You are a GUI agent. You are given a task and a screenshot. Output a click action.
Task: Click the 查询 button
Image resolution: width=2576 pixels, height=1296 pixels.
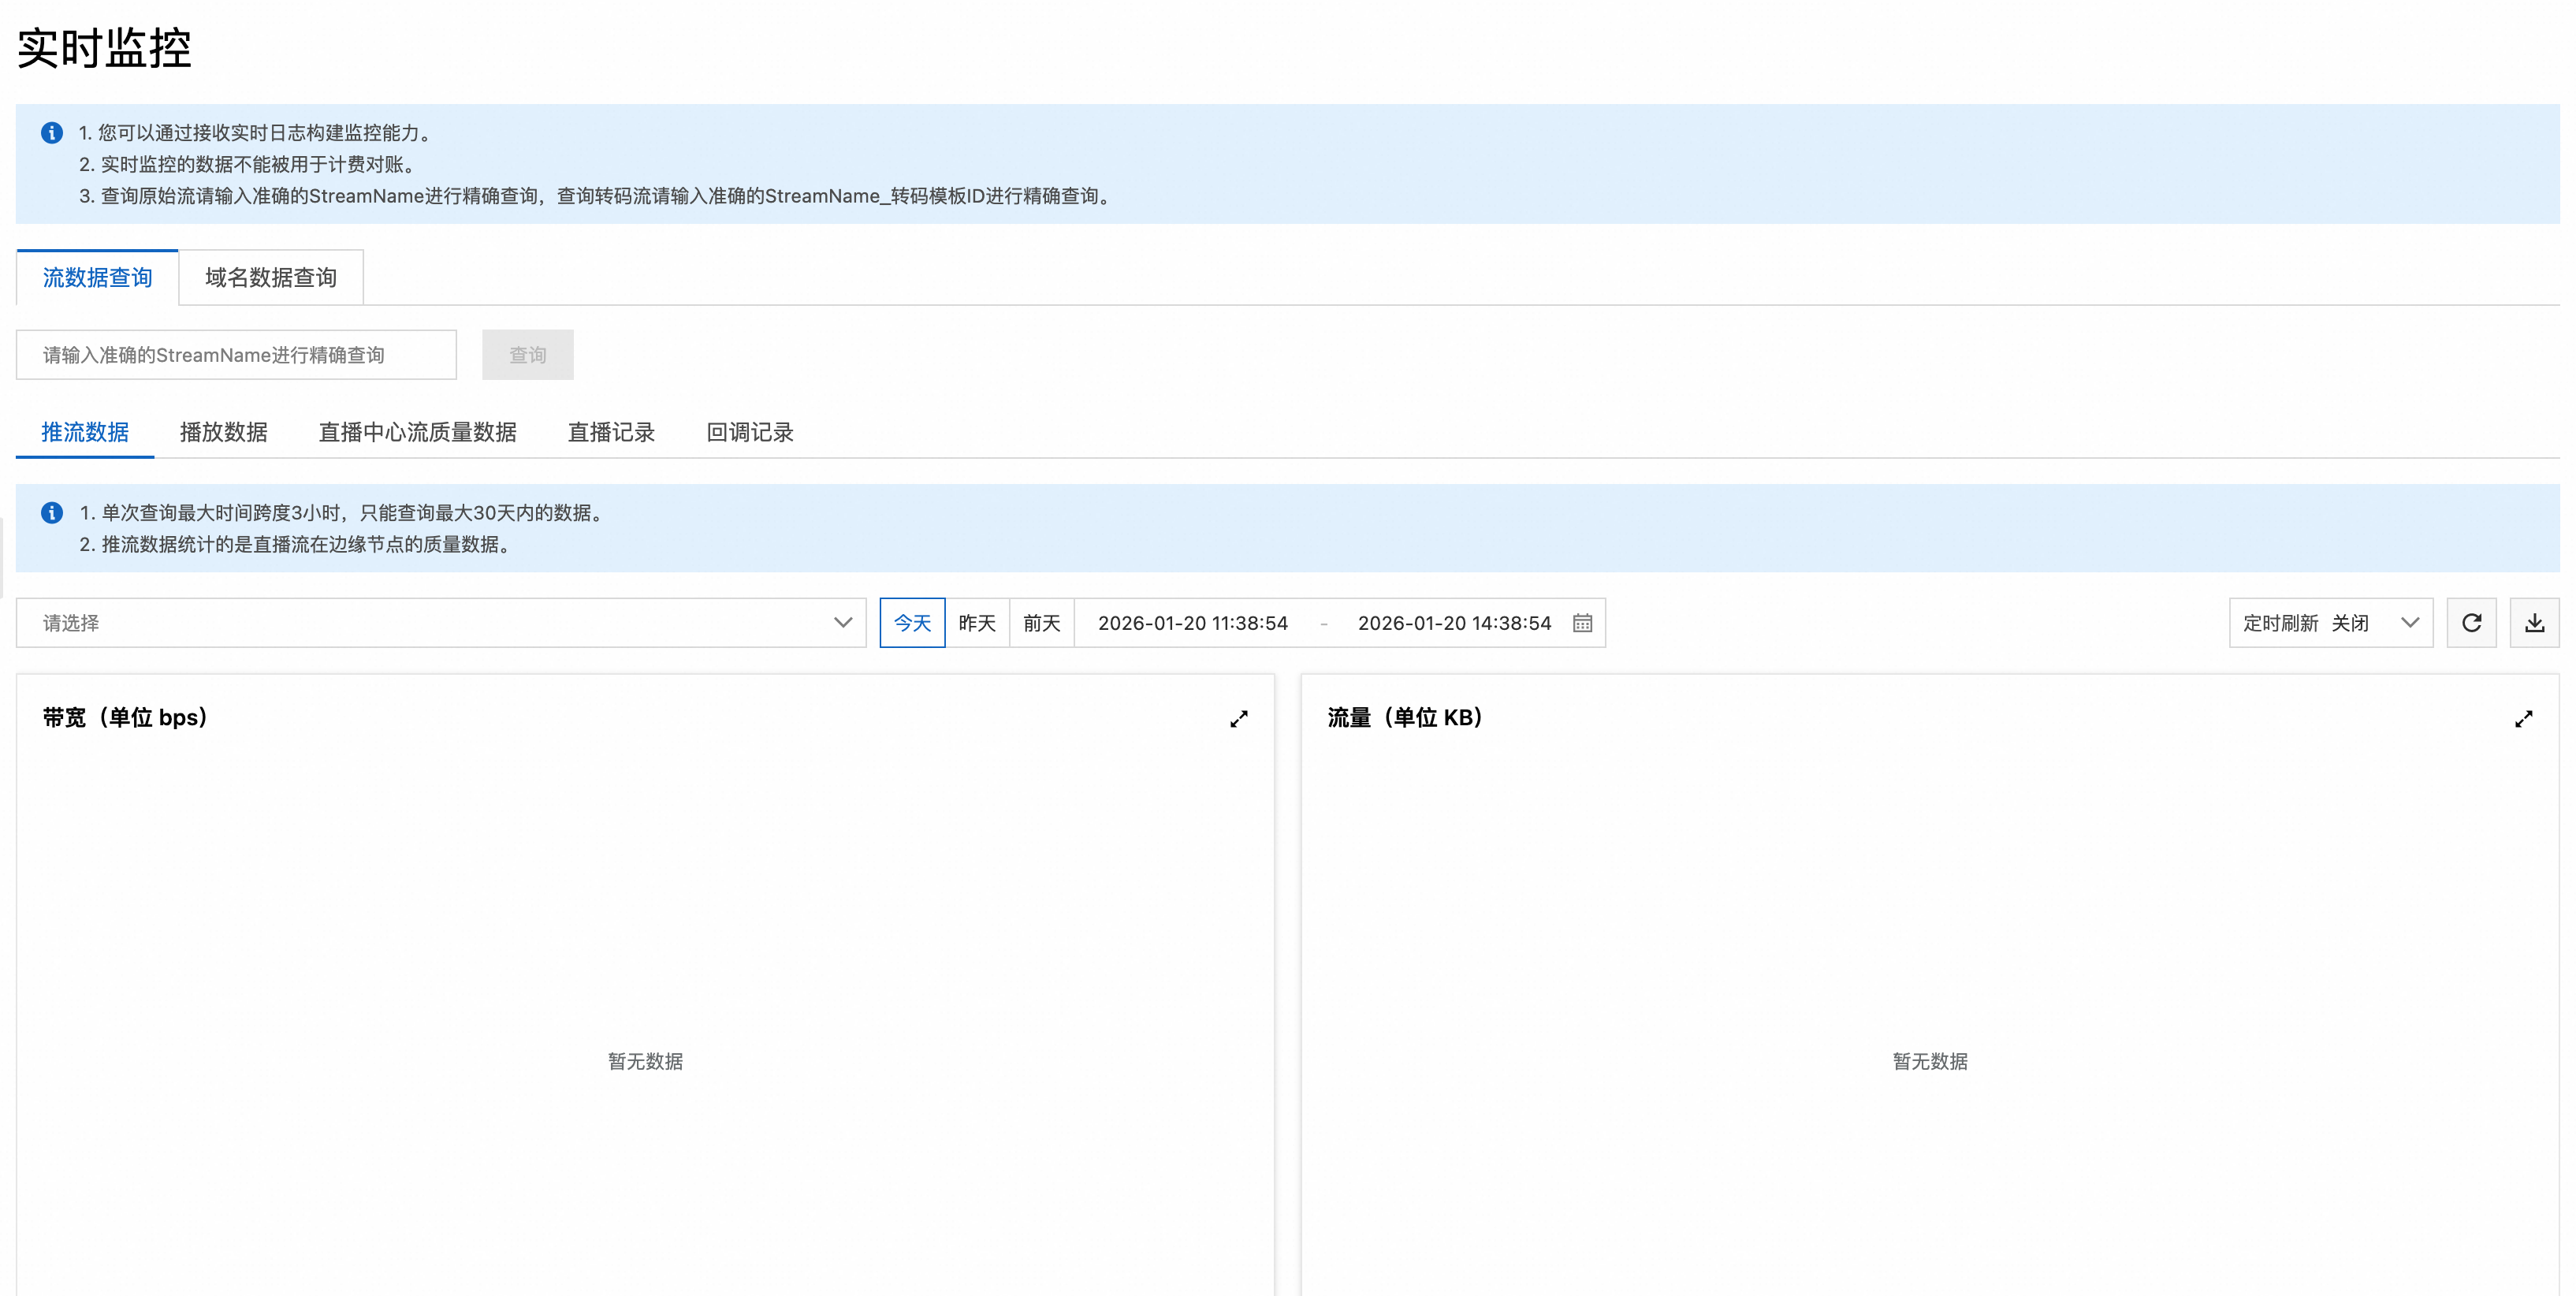pyautogui.click(x=527, y=355)
